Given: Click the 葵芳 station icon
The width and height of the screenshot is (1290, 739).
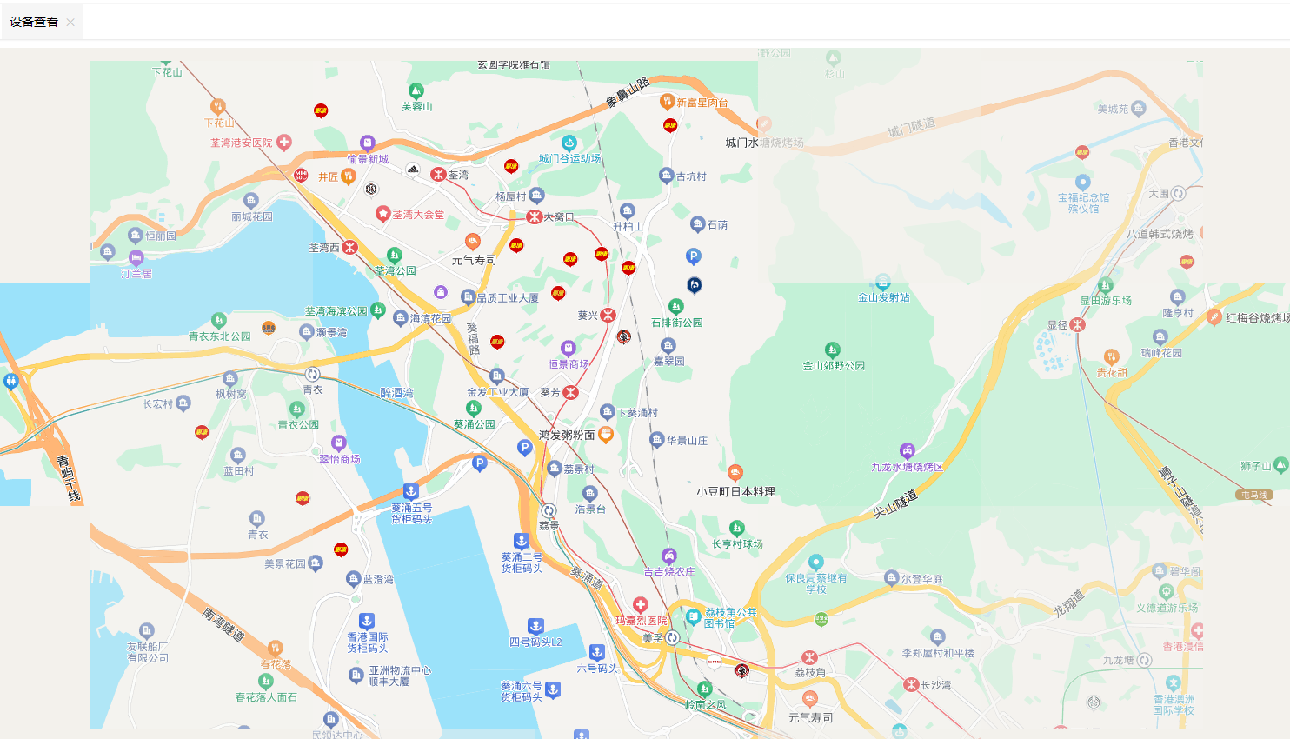Looking at the screenshot, I should coord(570,392).
